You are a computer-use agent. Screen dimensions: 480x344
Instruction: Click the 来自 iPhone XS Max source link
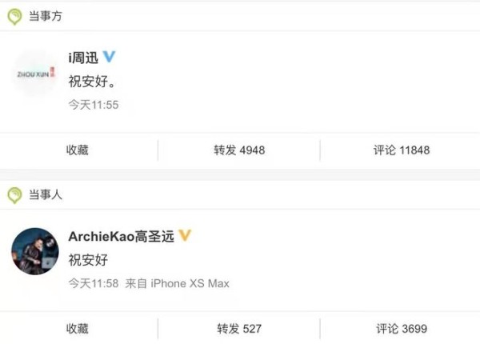(x=178, y=283)
